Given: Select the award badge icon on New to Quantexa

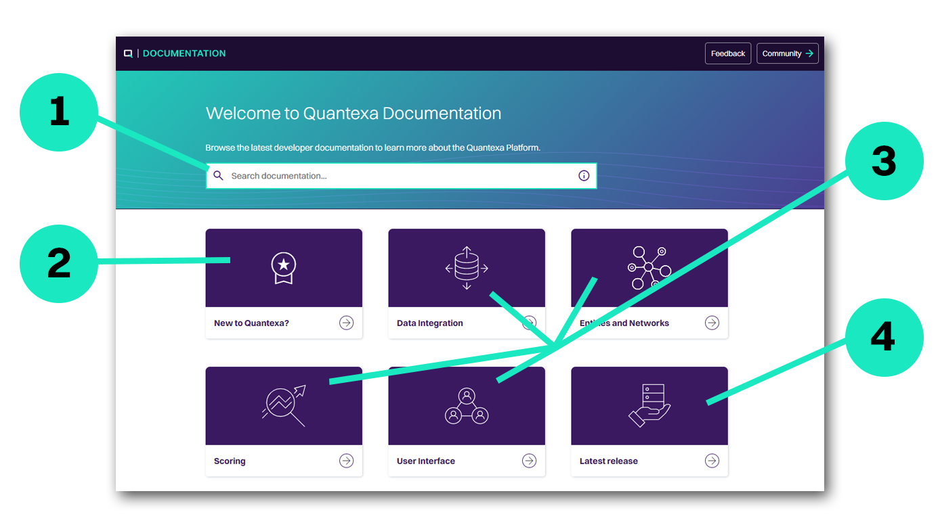Looking at the screenshot, I should coord(284,267).
